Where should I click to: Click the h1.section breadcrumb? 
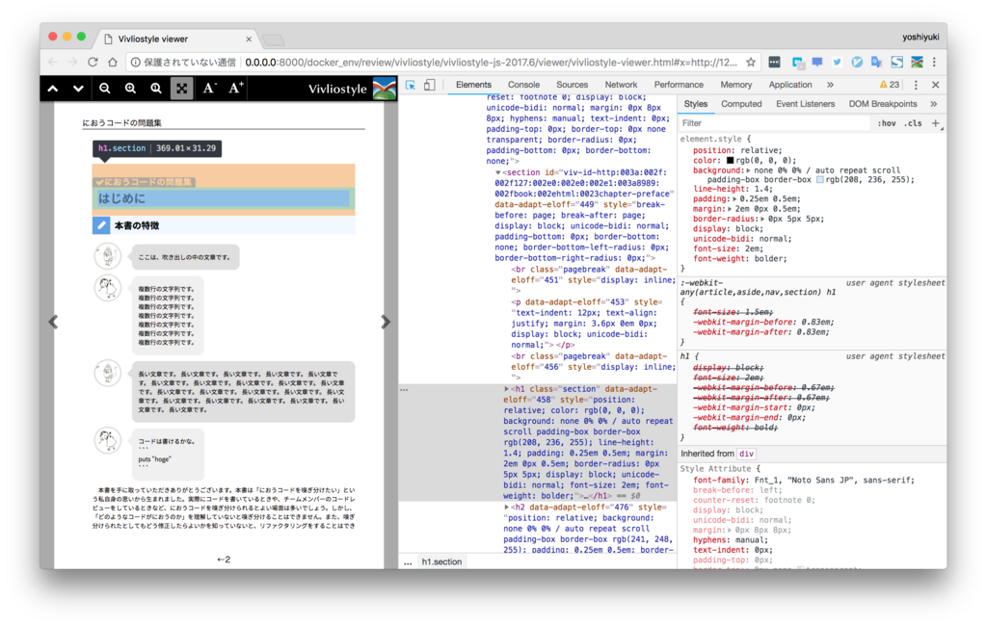click(x=441, y=561)
